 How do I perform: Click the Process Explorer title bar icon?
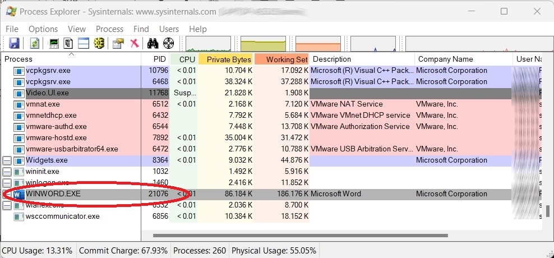click(11, 12)
